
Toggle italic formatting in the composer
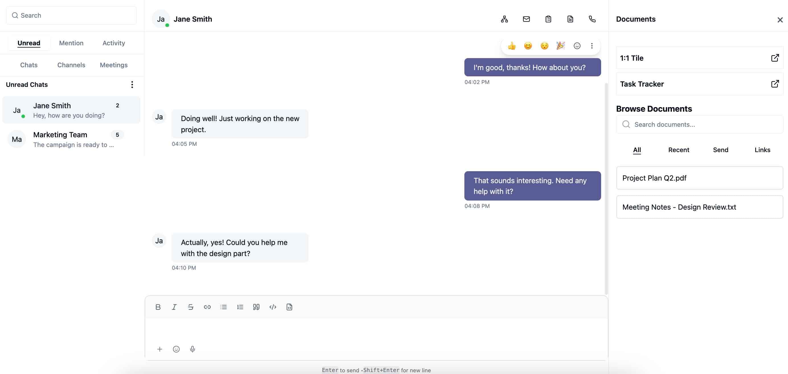click(174, 307)
